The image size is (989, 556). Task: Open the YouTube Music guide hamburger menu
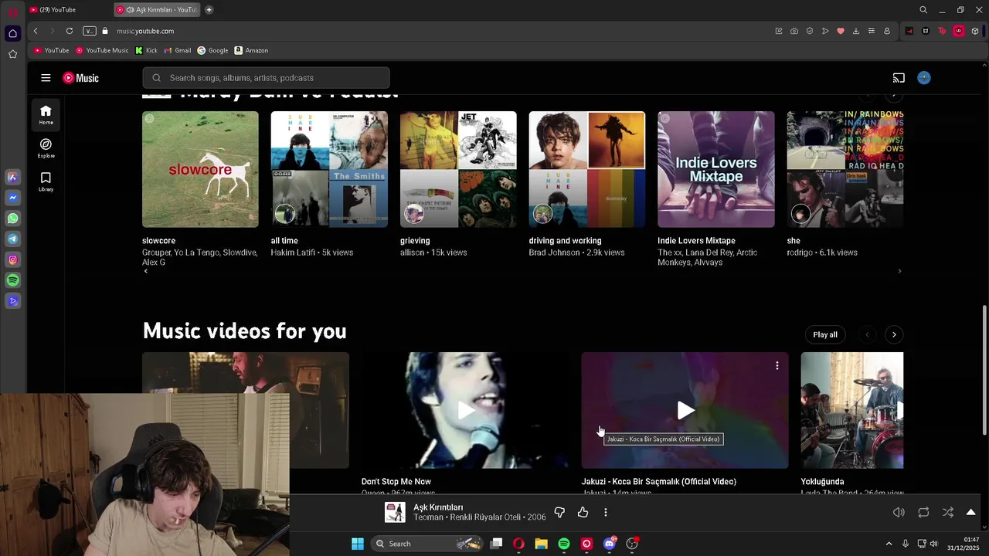tap(46, 78)
